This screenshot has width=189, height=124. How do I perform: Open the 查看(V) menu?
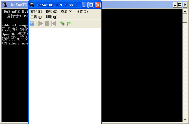click(x=67, y=12)
